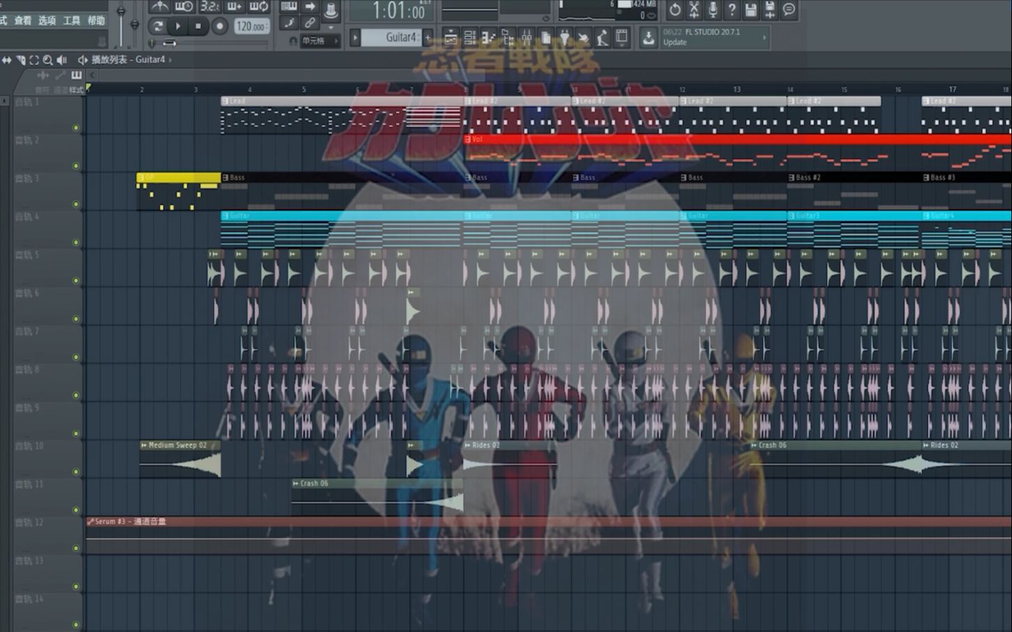Open undo history icon
Screen dimensions: 1012x632
pos(675,10)
